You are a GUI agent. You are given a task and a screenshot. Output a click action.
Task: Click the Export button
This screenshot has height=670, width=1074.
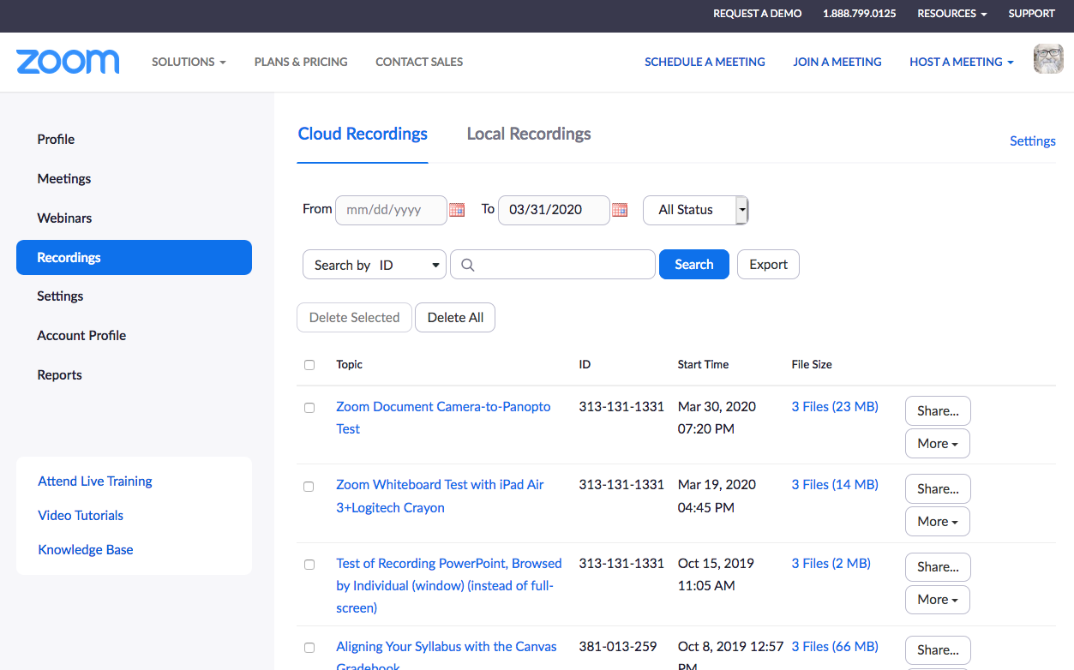point(768,265)
